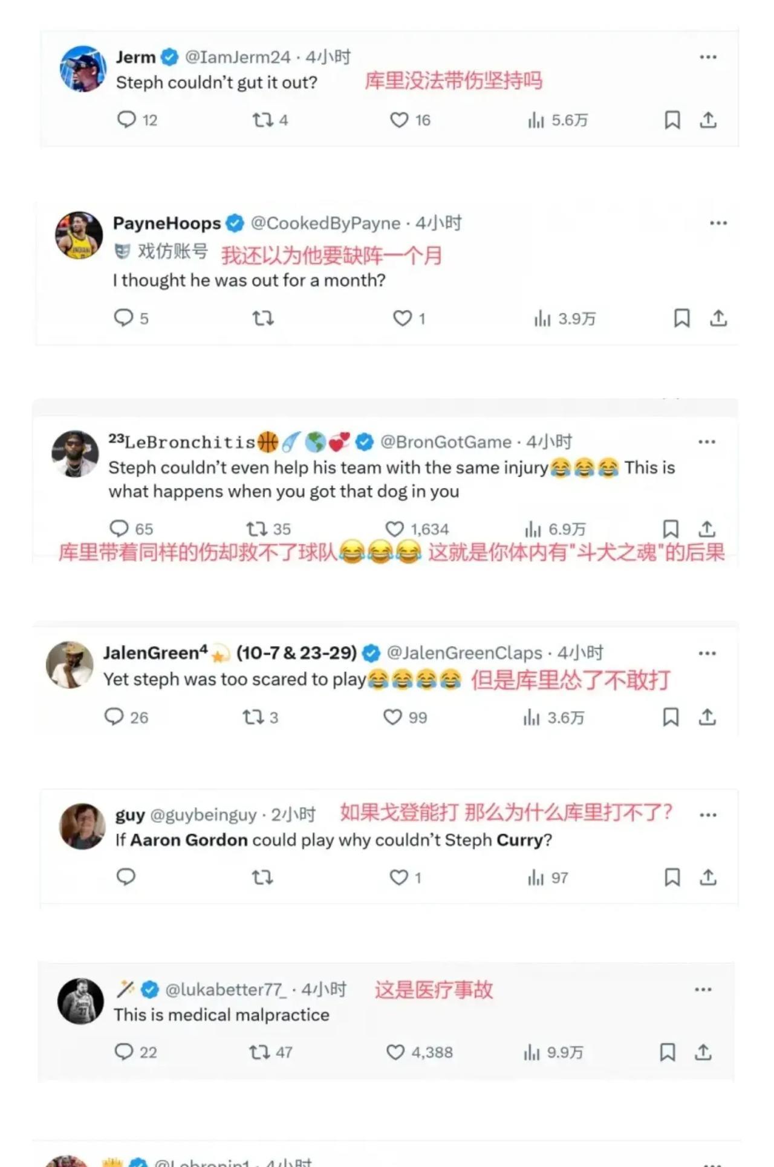Open the @IamJerm24 handle link
Screen dimensions: 774x1167
(x=238, y=57)
